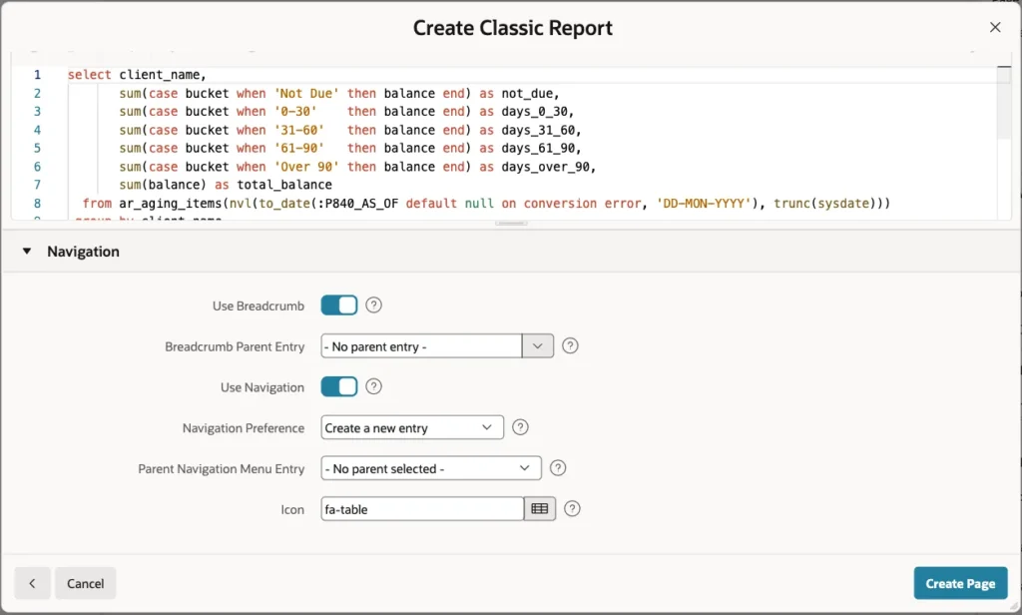Click 'trunc(sysdate)' in the from clause
Viewport: 1022px width, 615px height.
pyautogui.click(x=824, y=203)
